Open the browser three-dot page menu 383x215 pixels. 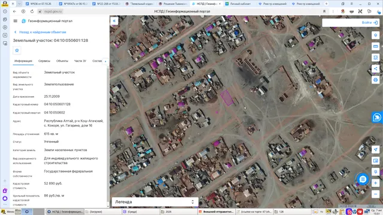click(x=333, y=11)
